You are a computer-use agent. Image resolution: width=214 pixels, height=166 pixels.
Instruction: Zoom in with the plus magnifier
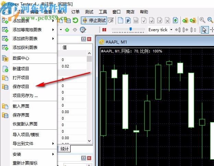click(x=202, y=20)
